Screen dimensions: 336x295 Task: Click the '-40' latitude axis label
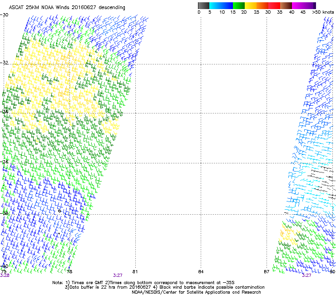click(x=4, y=266)
